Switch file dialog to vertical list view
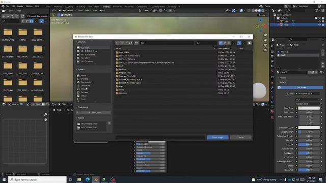 [x=221, y=43]
